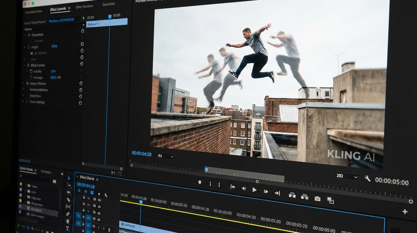Jump to the In point
417x233 pixels.
tap(232, 187)
